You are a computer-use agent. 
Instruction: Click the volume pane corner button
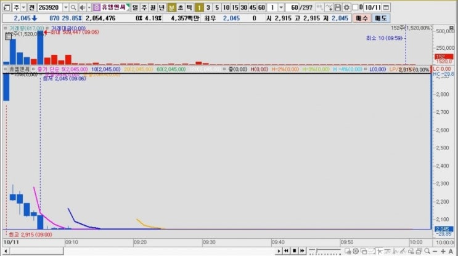[452, 28]
